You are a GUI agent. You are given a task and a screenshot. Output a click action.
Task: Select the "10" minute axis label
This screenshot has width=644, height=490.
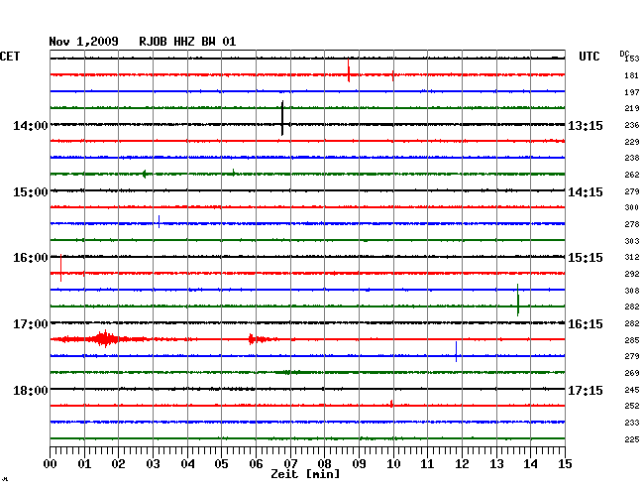coord(393,464)
